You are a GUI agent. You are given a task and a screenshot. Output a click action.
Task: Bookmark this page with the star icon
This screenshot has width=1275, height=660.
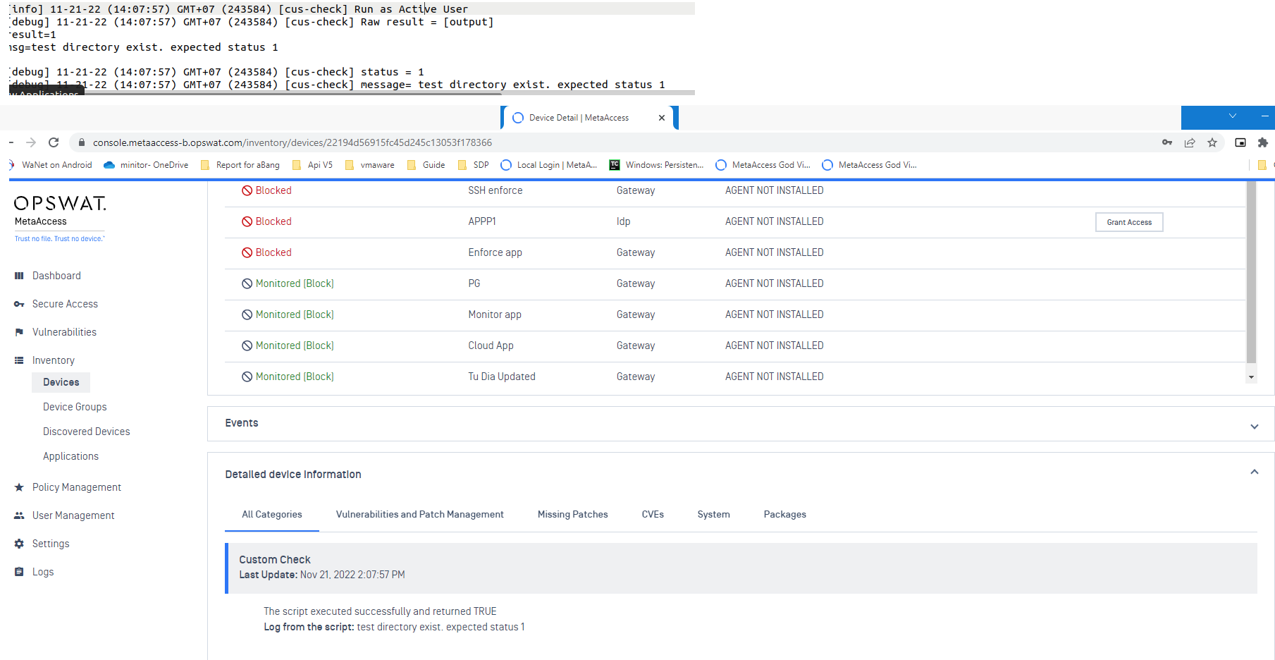tap(1212, 142)
